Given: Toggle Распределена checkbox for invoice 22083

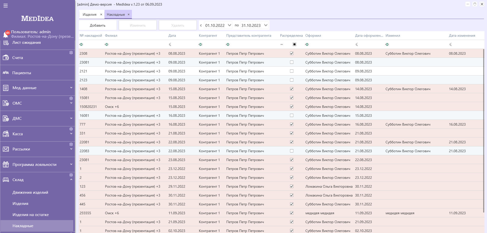Looking at the screenshot, I should tap(292, 151).
